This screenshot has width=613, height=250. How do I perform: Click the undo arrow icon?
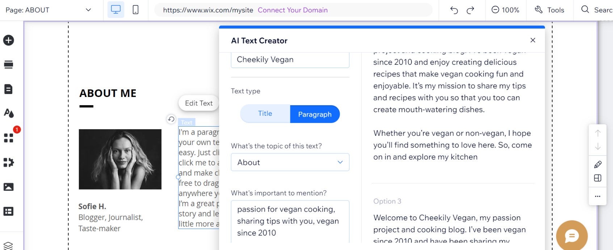click(x=454, y=10)
